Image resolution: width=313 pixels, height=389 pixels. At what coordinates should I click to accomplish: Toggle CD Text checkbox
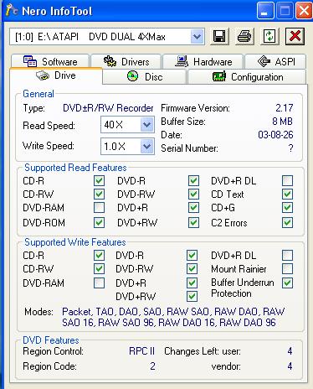coord(287,194)
